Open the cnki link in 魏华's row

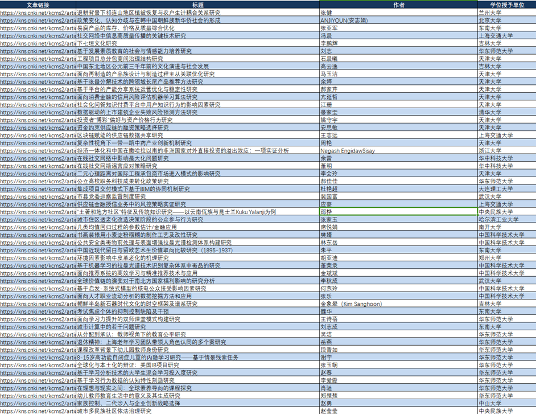click(38, 311)
